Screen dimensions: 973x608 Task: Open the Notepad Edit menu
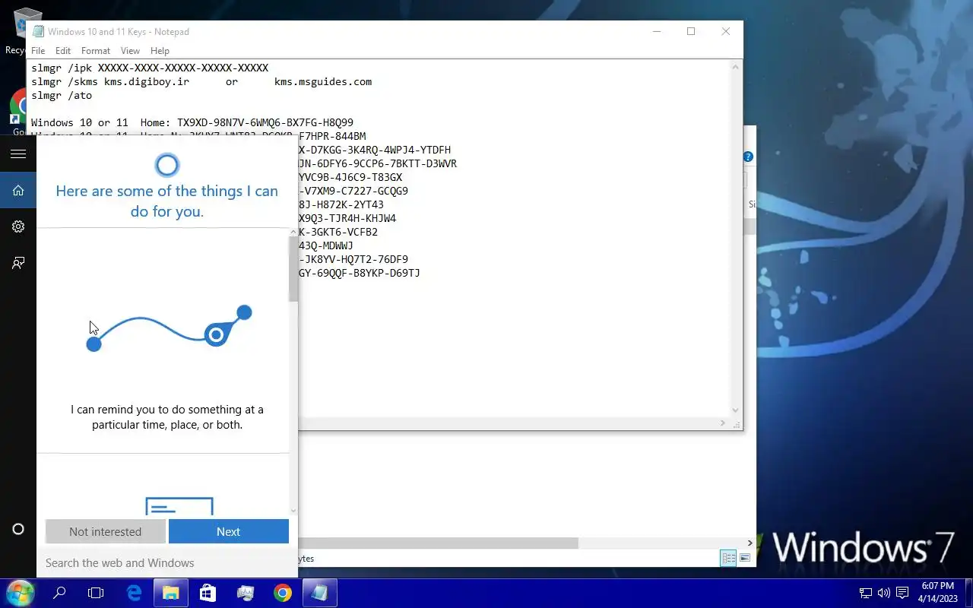[63, 51]
